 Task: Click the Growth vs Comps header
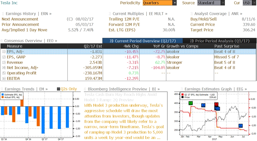tap(190, 46)
